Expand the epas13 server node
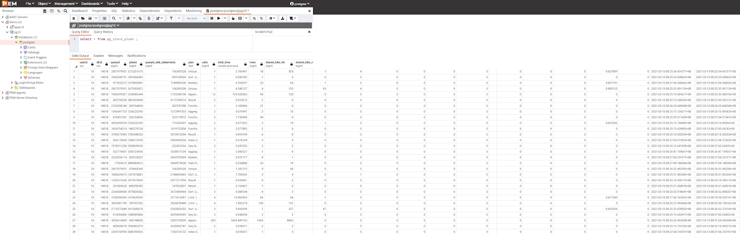The height and width of the screenshot is (239, 740). pyautogui.click(x=7, y=27)
